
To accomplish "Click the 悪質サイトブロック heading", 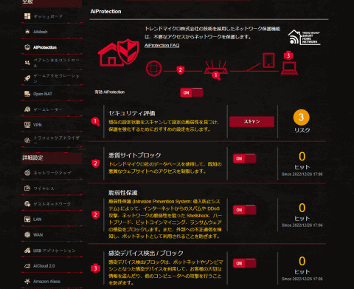I will tap(135, 155).
